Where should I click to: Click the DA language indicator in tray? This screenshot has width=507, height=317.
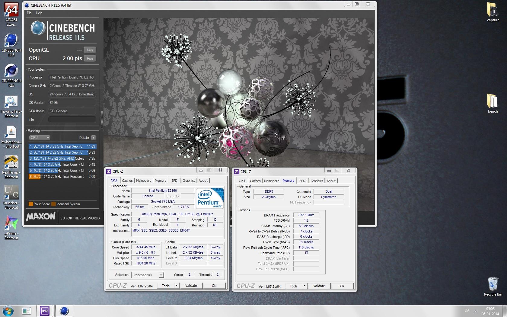(x=467, y=310)
